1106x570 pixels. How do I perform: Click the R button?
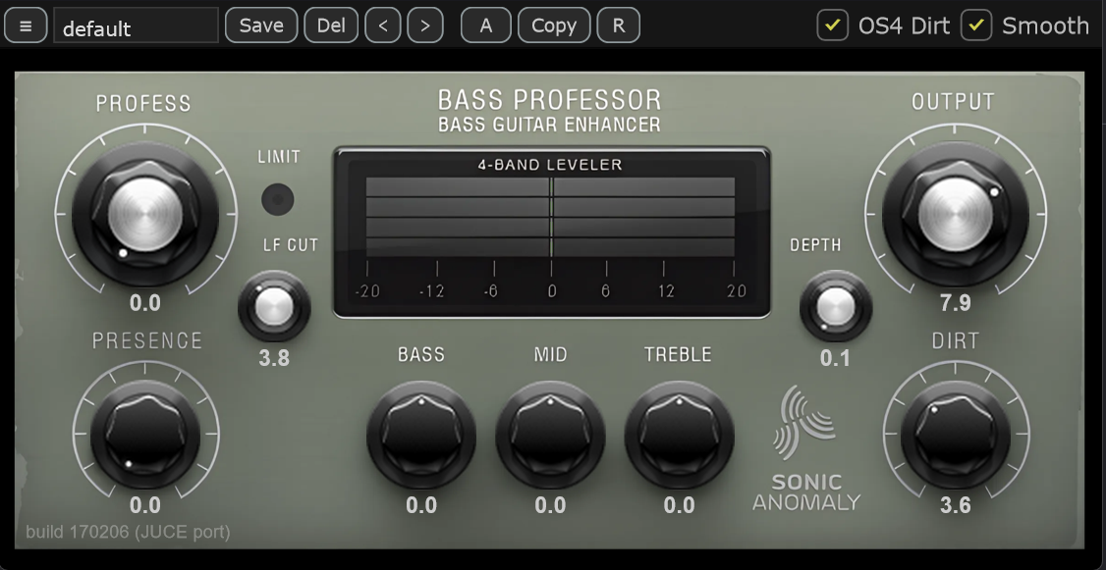[x=619, y=26]
